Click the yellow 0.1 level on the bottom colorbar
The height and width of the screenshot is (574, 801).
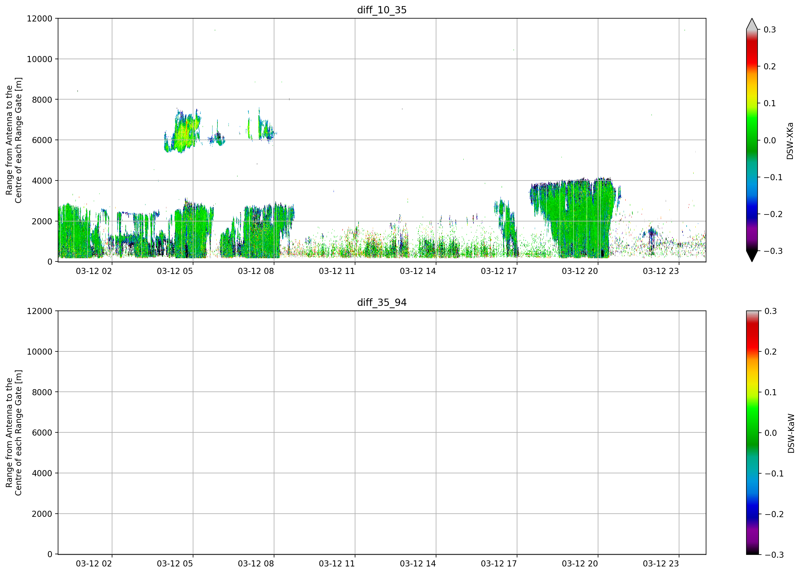pyautogui.click(x=752, y=392)
